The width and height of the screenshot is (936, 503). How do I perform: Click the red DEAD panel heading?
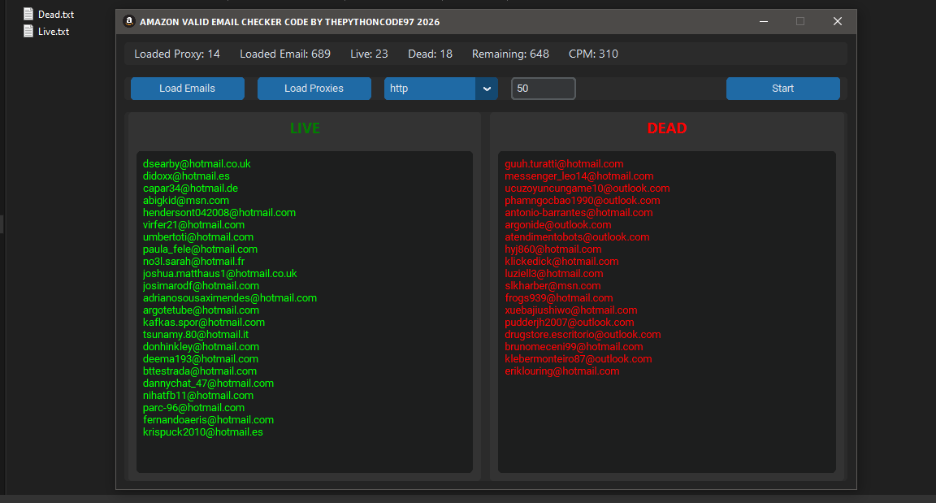pos(667,128)
